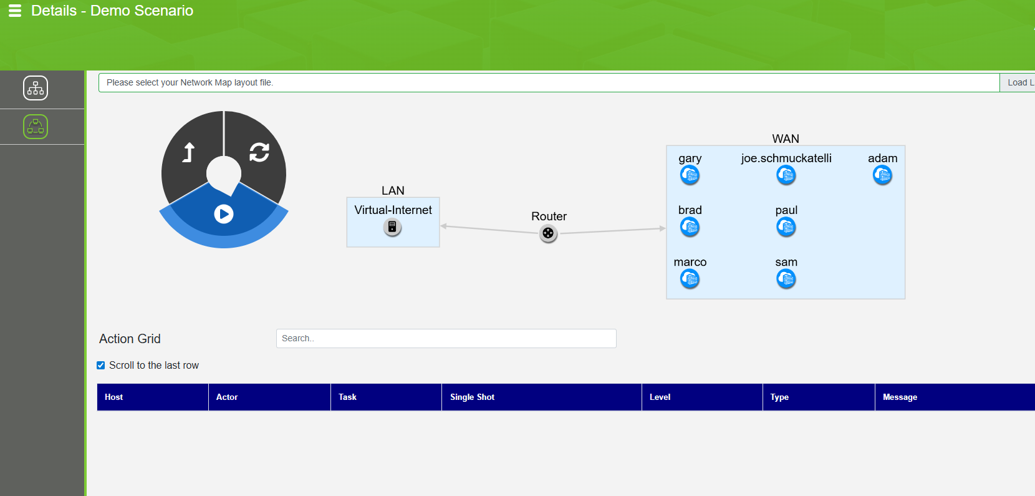
Task: Click the Router node icon
Action: (548, 233)
